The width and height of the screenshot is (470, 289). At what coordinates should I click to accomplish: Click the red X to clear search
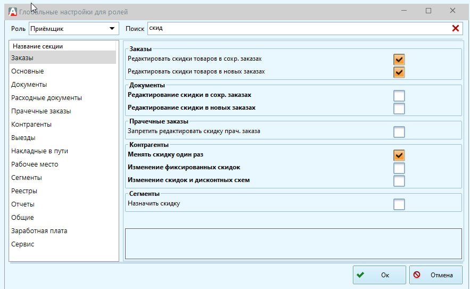pyautogui.click(x=455, y=29)
